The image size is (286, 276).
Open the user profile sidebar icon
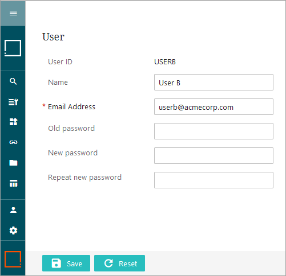point(13,210)
